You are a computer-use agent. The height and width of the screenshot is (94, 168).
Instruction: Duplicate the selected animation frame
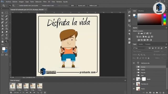[41, 92]
